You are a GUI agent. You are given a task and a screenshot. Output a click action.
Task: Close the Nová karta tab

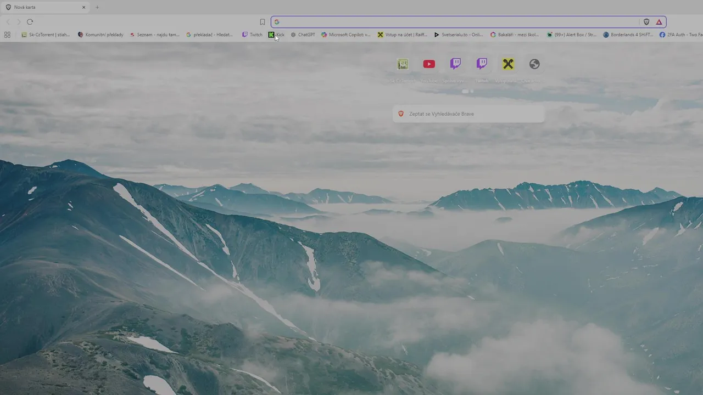tap(83, 7)
